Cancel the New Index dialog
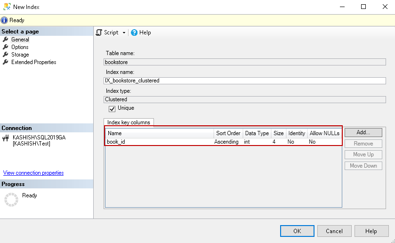This screenshot has height=243, width=395. pyautogui.click(x=334, y=231)
